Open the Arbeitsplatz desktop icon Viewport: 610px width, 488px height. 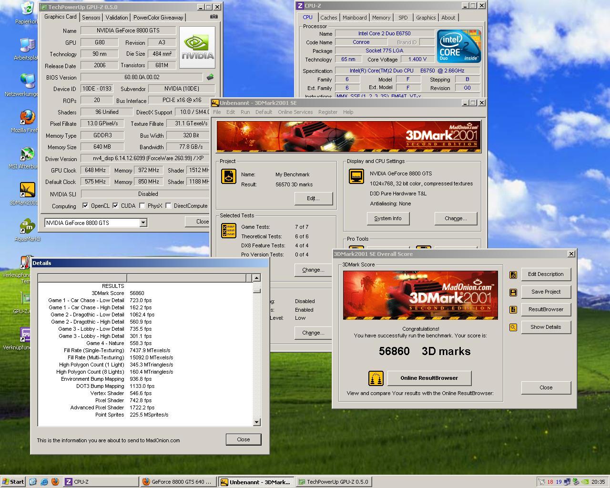[x=28, y=46]
